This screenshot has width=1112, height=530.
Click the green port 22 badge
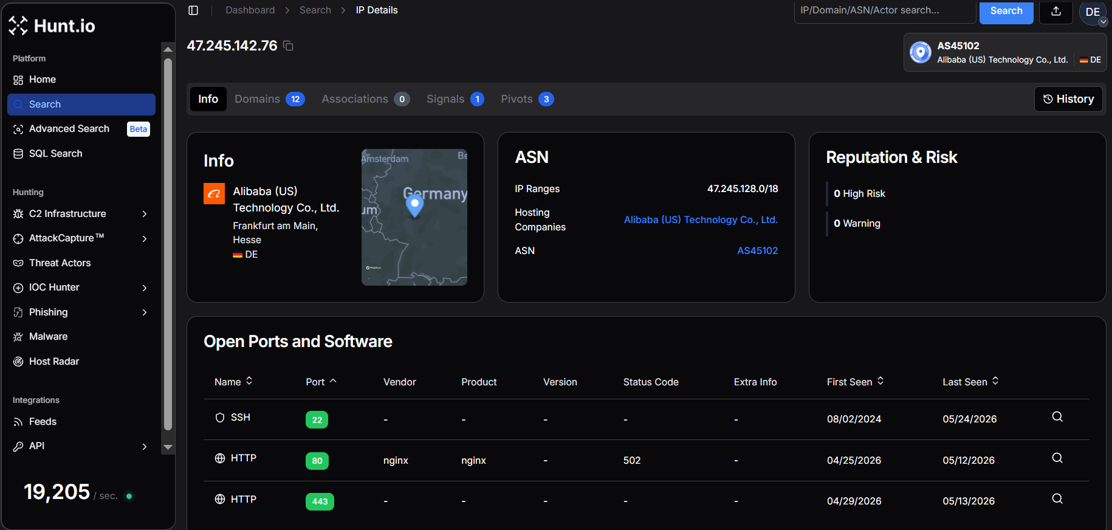click(317, 420)
